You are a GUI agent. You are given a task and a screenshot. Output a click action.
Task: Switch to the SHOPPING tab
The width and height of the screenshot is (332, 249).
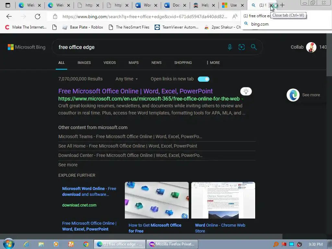(183, 63)
